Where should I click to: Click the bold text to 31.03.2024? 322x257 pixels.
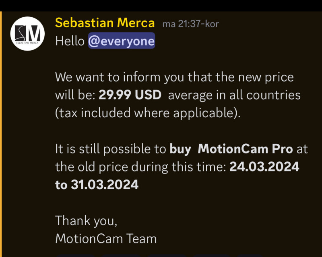[x=97, y=184]
